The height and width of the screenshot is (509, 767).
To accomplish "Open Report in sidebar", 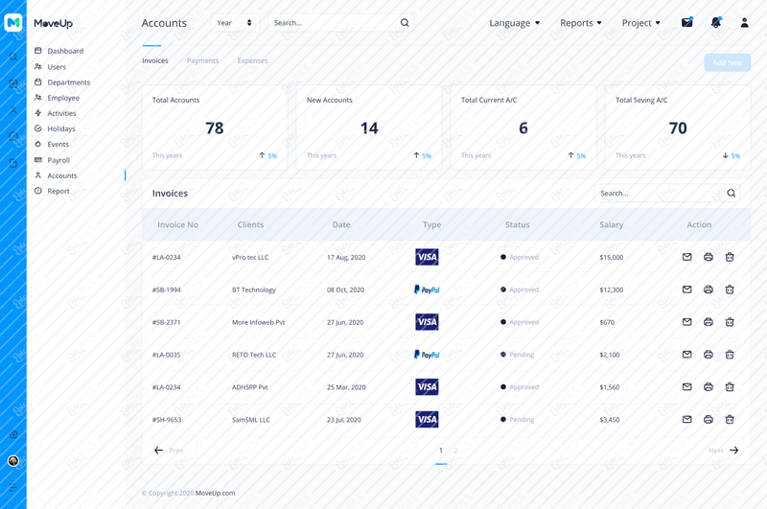I will click(52, 191).
